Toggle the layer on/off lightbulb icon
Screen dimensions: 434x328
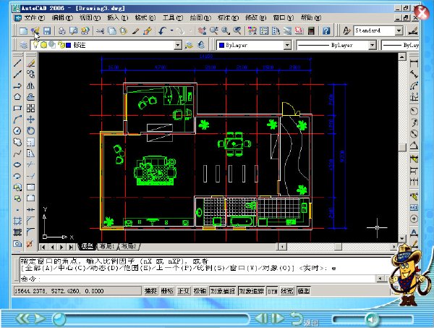coord(35,45)
